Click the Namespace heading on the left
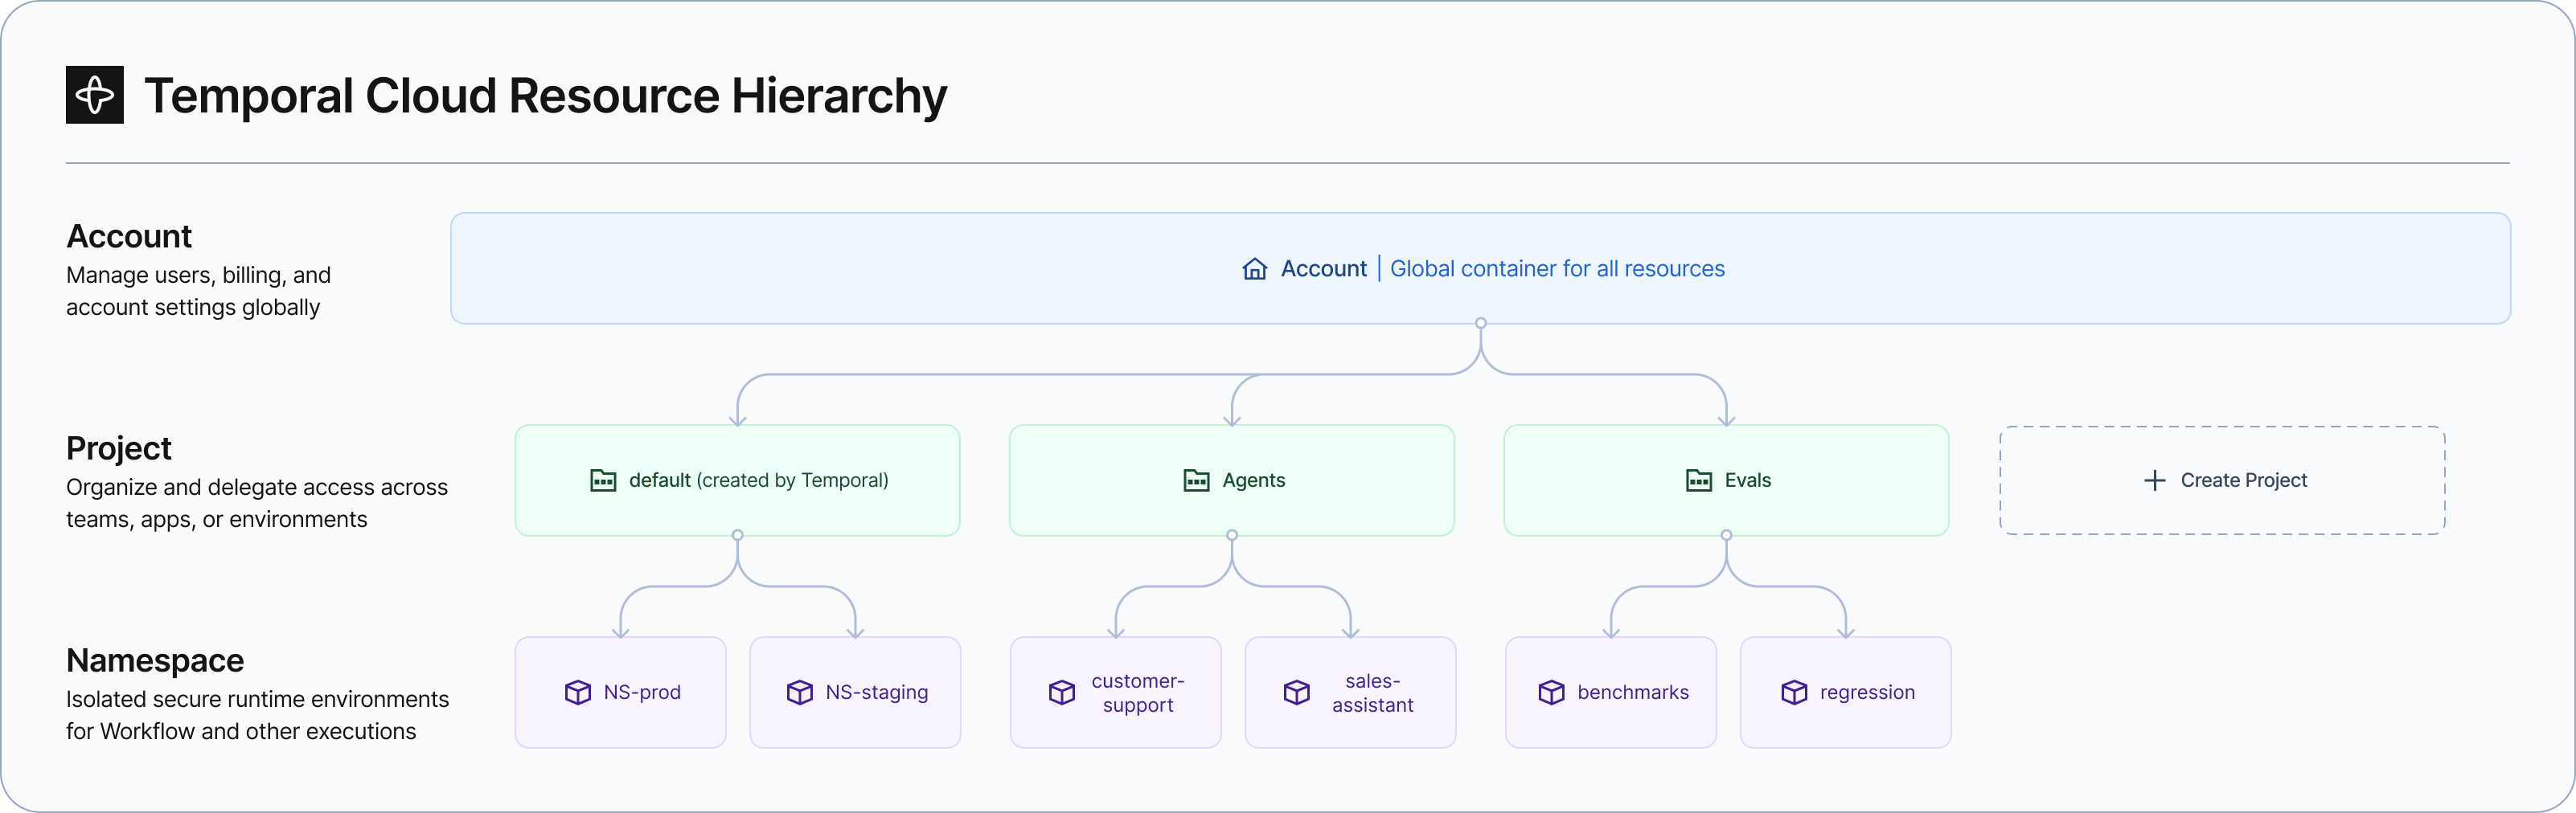This screenshot has width=2576, height=813. (155, 660)
